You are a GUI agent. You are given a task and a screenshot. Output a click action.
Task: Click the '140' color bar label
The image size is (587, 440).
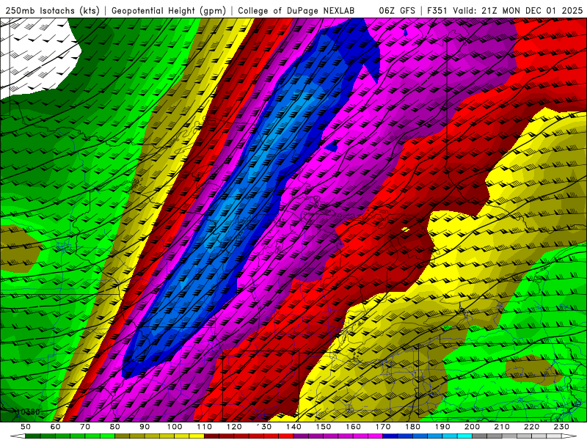293,427
